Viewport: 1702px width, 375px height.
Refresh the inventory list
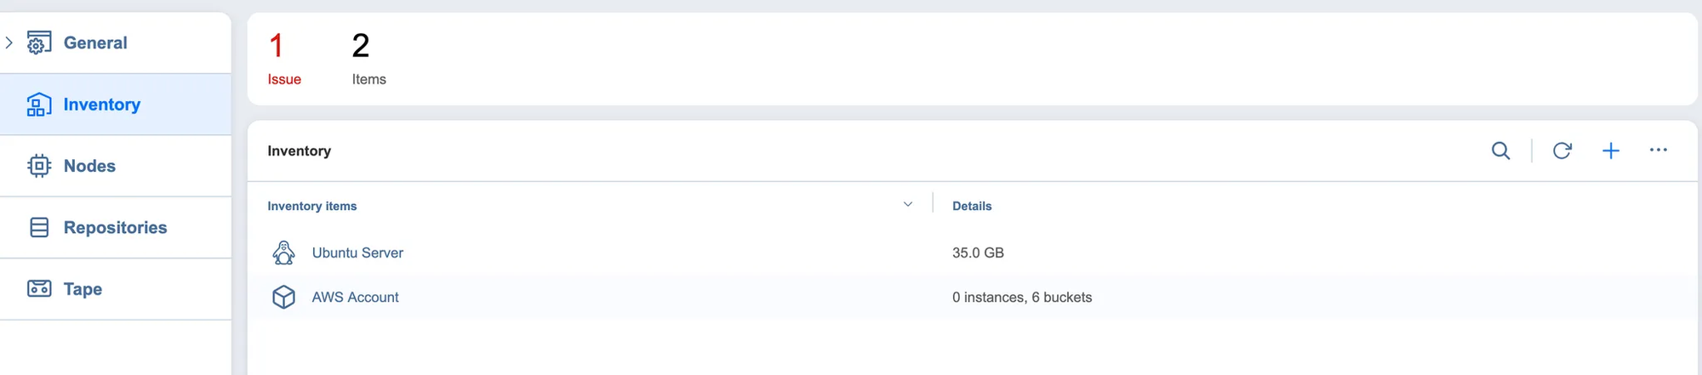point(1562,151)
